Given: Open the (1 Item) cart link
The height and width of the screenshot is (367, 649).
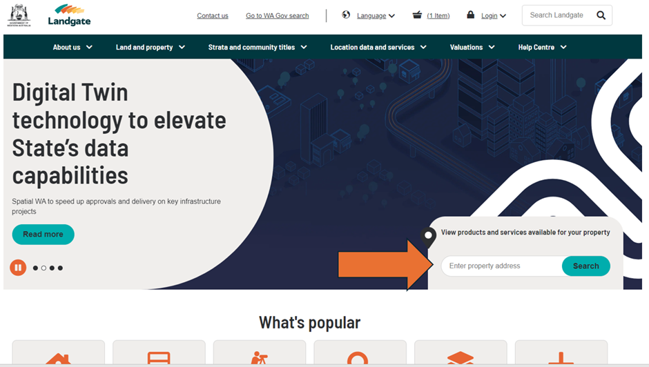Looking at the screenshot, I should [x=438, y=16].
